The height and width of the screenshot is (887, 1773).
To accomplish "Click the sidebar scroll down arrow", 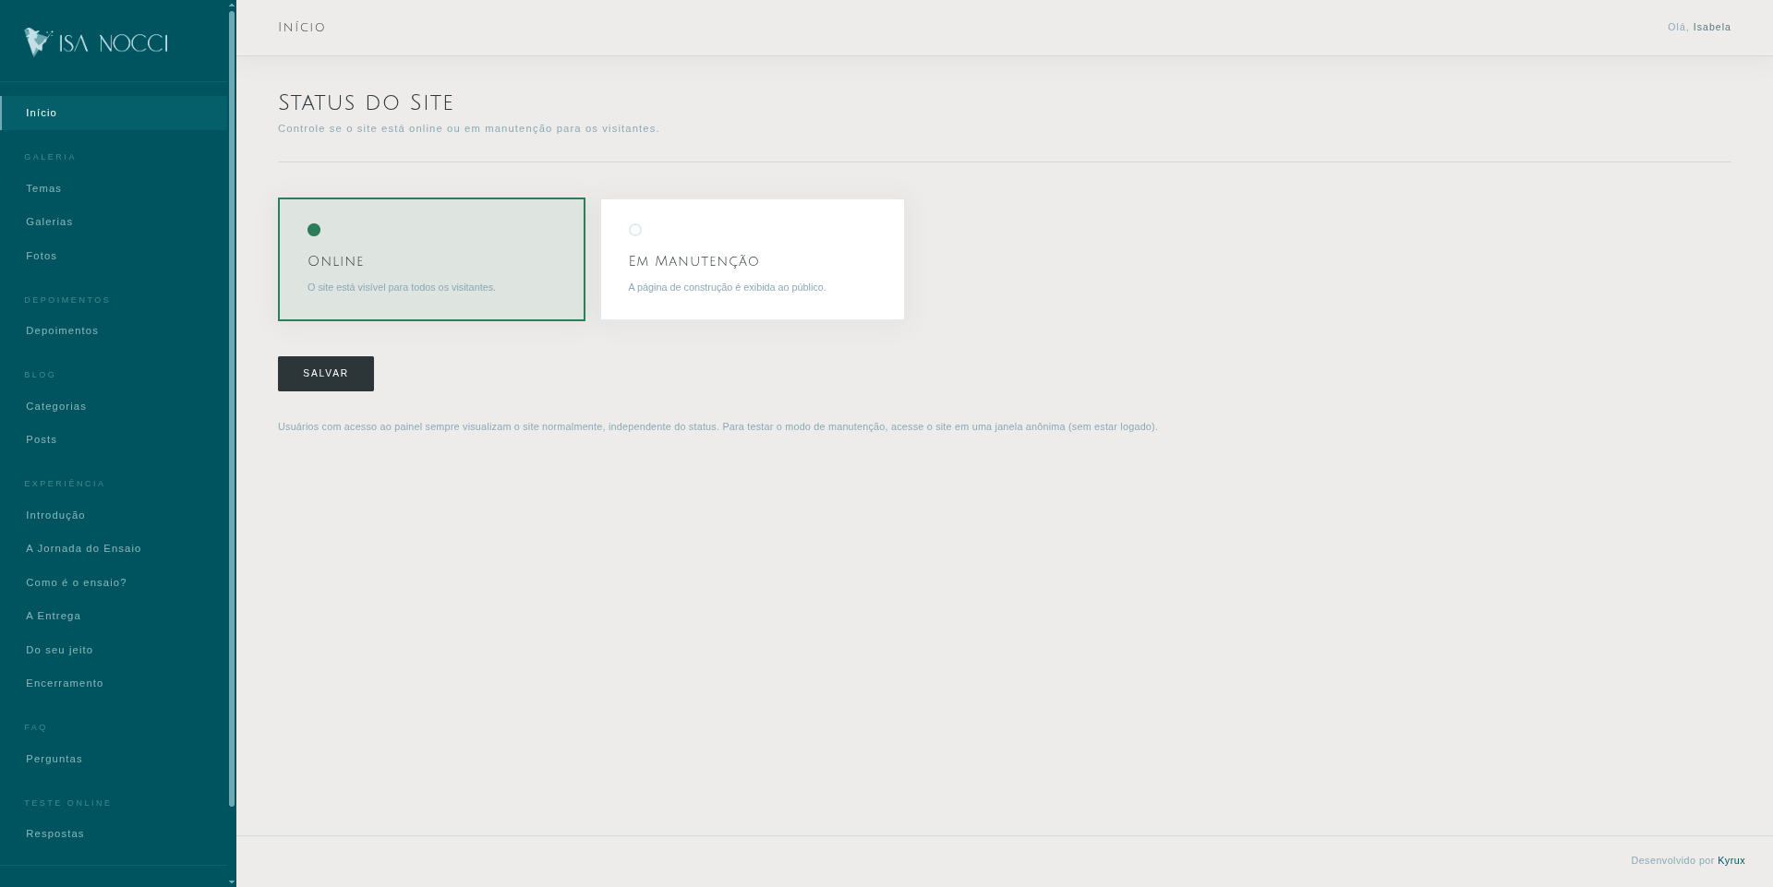I will click(x=232, y=881).
